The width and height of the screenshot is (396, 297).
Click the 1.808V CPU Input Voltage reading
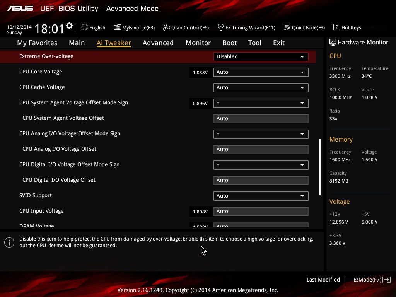tap(200, 212)
